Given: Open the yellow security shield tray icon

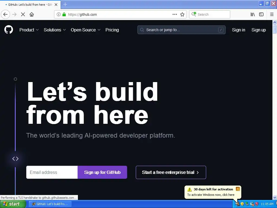Looking at the screenshot, I should (242, 204).
